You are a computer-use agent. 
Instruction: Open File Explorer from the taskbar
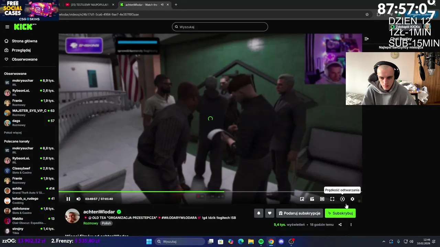pyautogui.click(x=251, y=242)
